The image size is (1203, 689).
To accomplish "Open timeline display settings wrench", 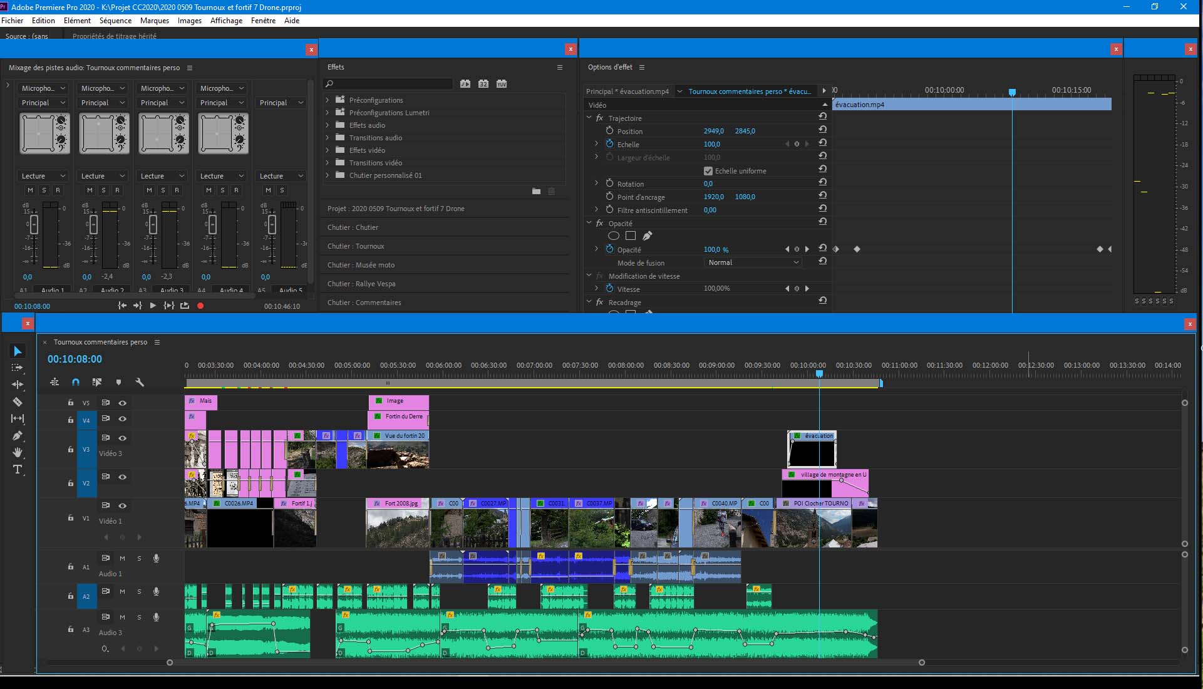I will [x=140, y=382].
